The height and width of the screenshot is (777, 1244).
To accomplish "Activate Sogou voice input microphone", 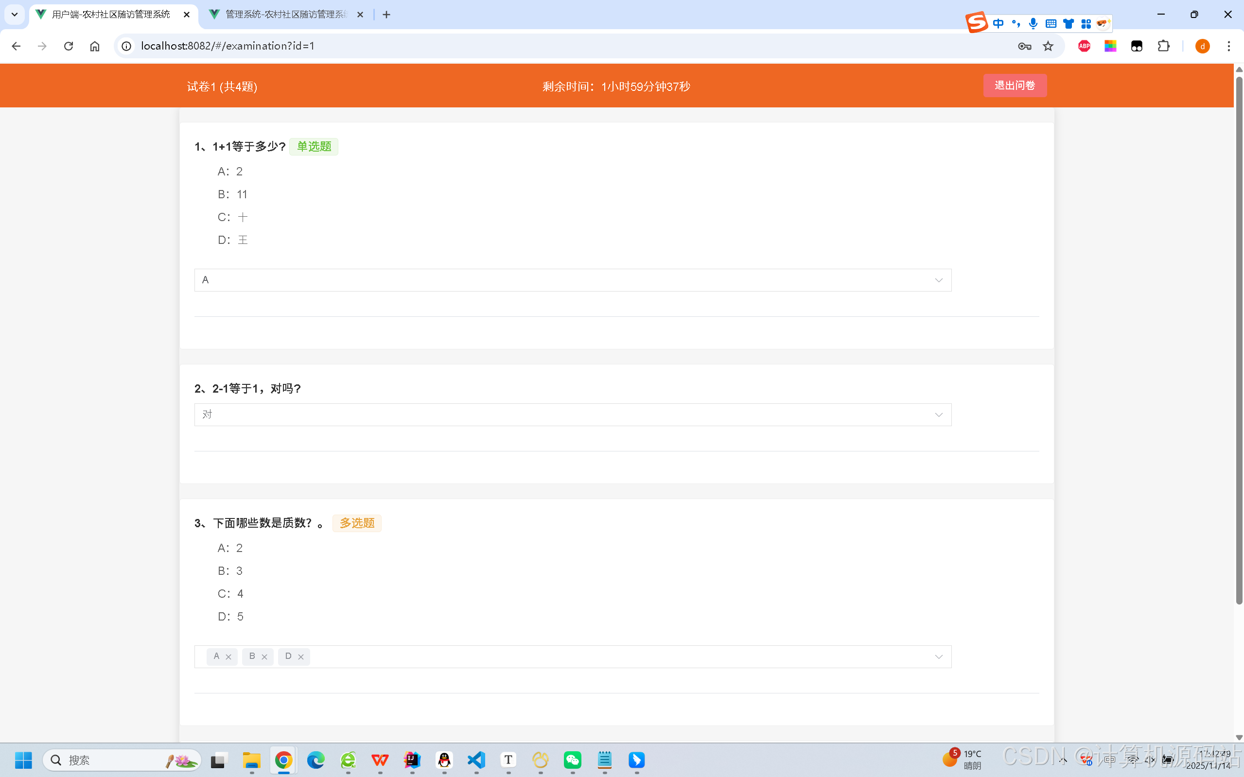I will pos(1033,24).
